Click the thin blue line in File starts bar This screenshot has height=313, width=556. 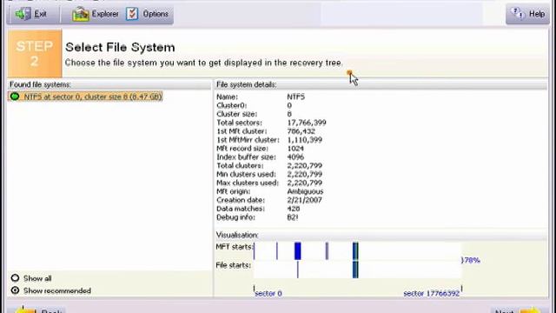pyautogui.click(x=297, y=270)
